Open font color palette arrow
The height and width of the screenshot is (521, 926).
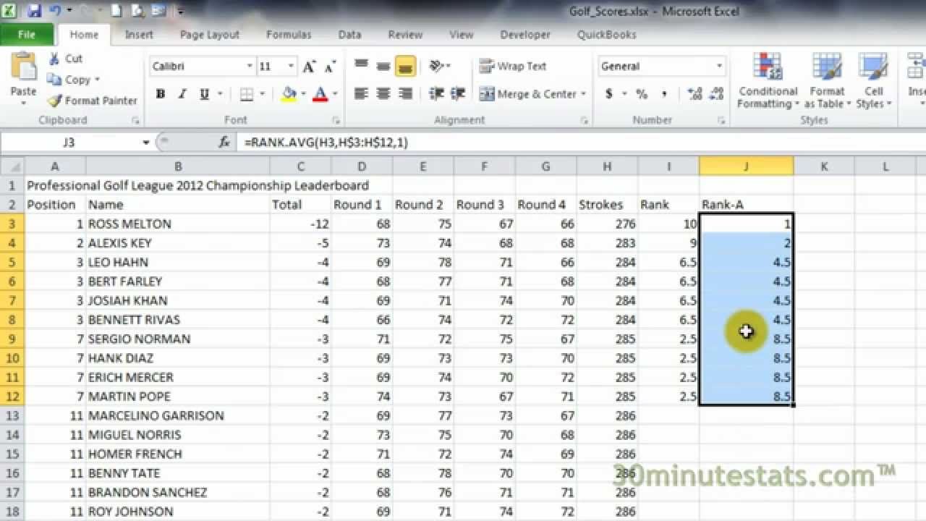(x=334, y=94)
